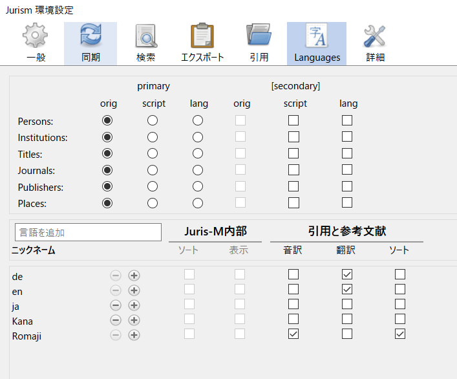
Task: Enable secondary lang for Persons
Action: click(x=347, y=120)
